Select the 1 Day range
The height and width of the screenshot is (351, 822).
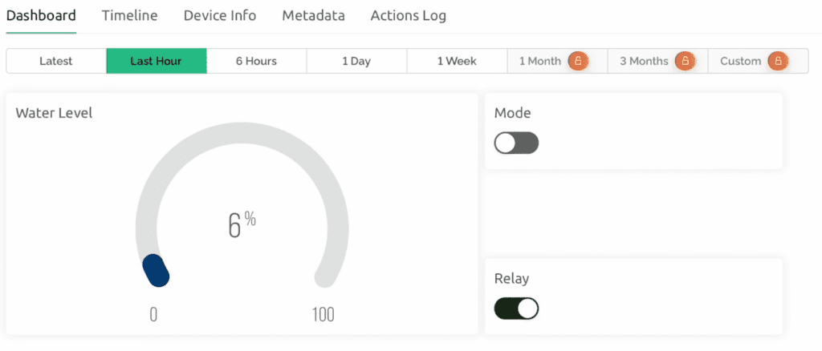coord(356,61)
